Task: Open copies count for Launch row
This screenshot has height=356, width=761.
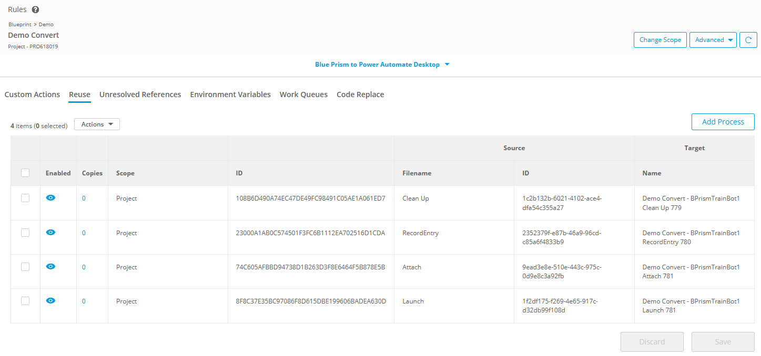Action: [x=84, y=301]
